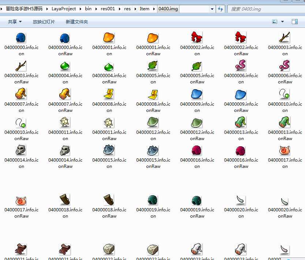Click the yellow charm 04000008.info.iconRaw file
This screenshot has width=305, height=260.
click(153, 95)
